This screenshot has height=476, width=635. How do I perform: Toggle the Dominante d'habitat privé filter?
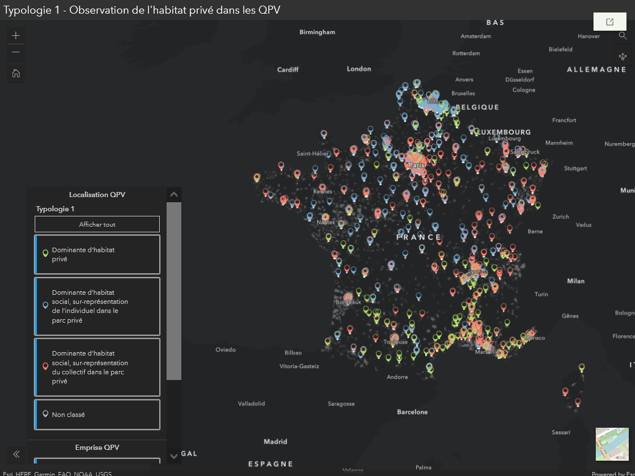pyautogui.click(x=97, y=254)
